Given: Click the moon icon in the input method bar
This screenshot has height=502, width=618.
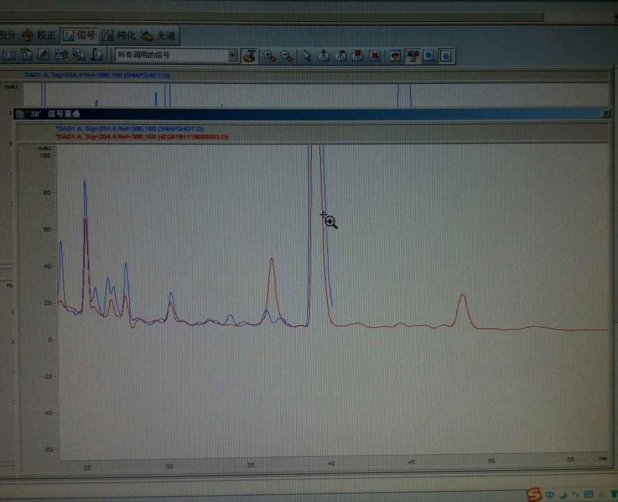Looking at the screenshot, I should [564, 495].
